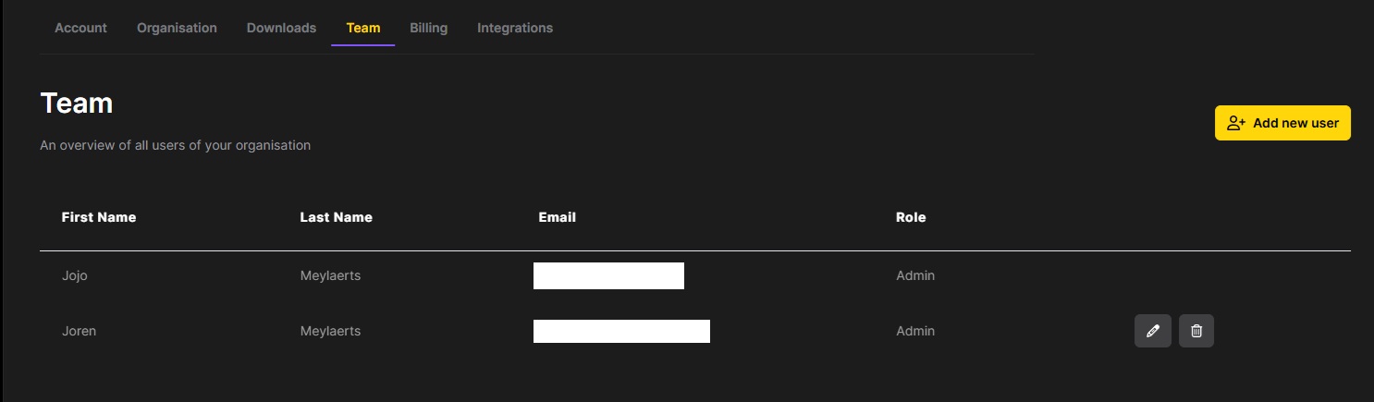The height and width of the screenshot is (402, 1374).
Task: Select the Jojo first name cell
Action: (74, 275)
